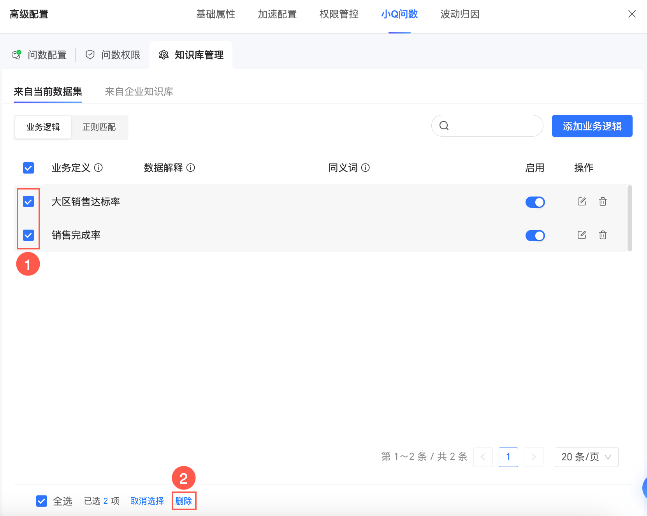
Task: Click the 销售完成率 business definition text
Action: point(76,235)
